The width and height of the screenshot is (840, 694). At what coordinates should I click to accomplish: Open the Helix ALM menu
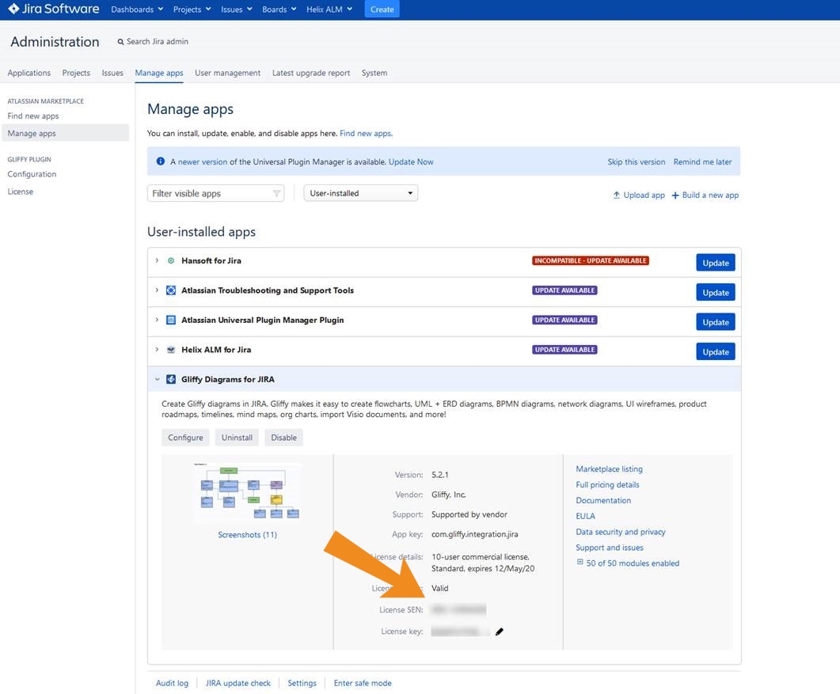(x=329, y=9)
